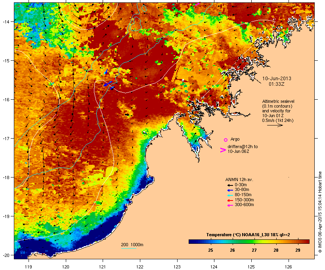Viewport: 325px width, 270px height.
Task: Click the magenta 300-600m arrow legend icon
Action: (x=230, y=205)
